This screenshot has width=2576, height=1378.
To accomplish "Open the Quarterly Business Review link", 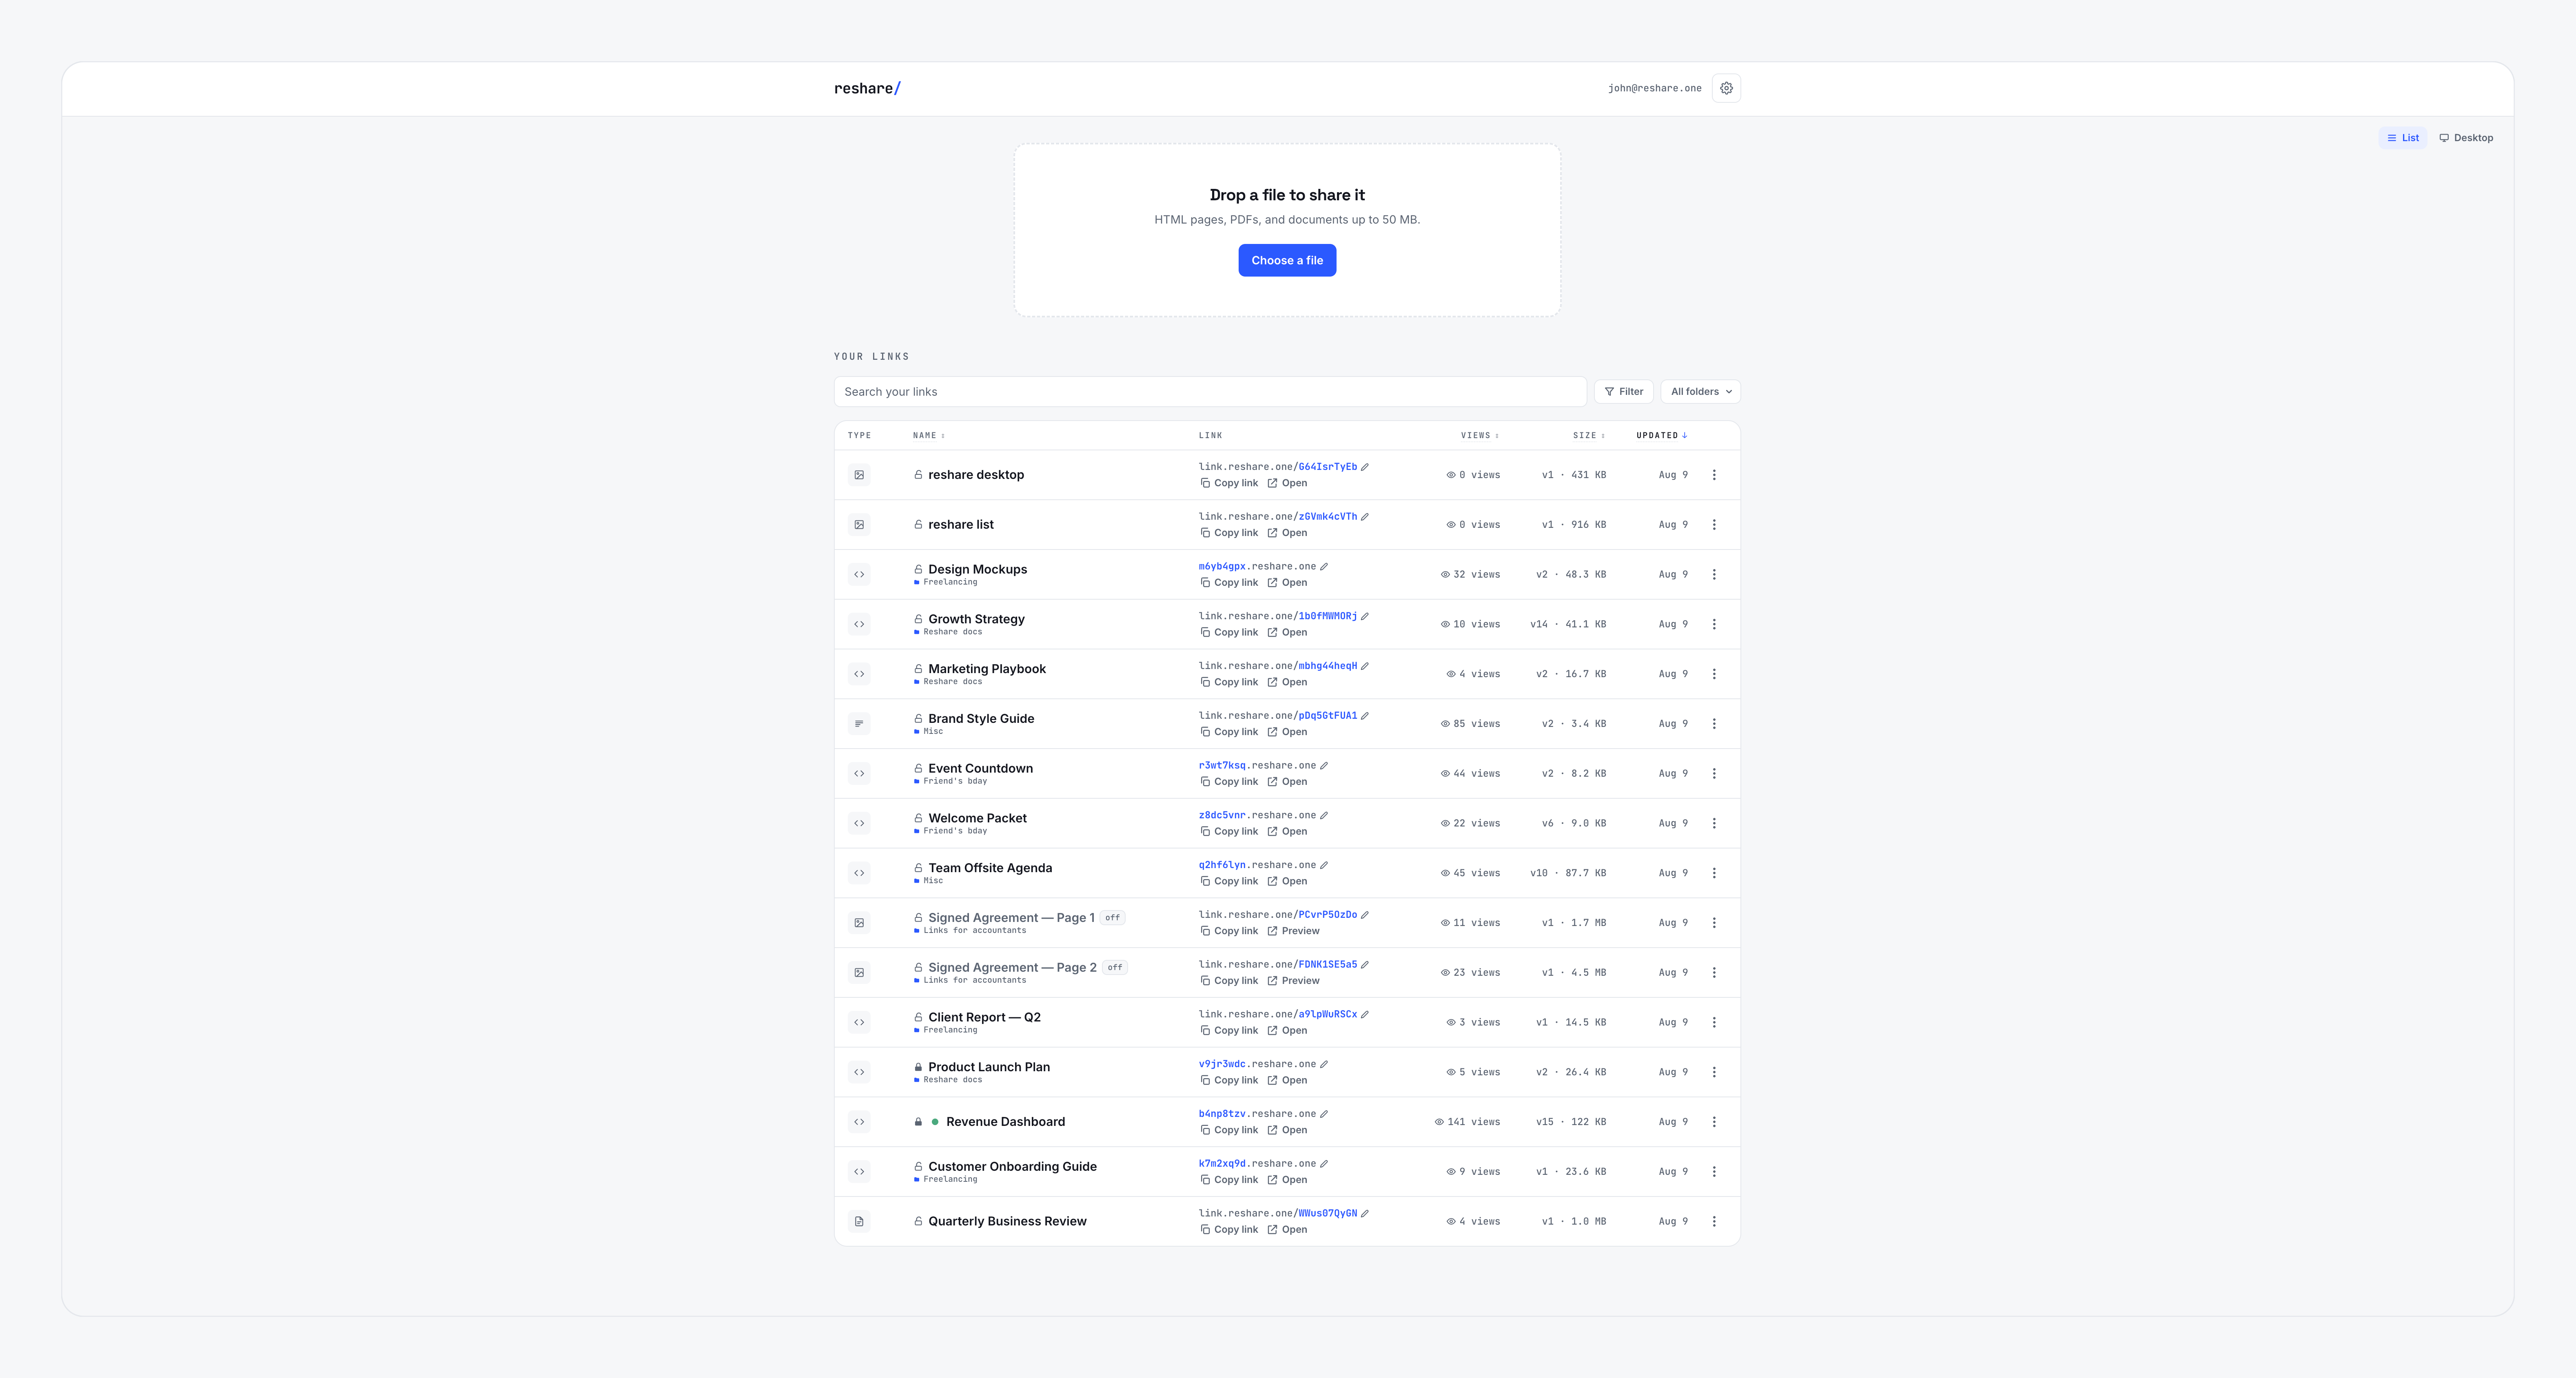I will click(x=1287, y=1230).
